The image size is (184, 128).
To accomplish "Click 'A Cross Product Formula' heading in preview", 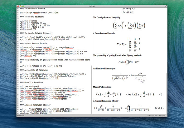I will point(104,33).
